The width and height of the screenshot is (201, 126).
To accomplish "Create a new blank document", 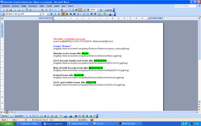I will [3, 10].
